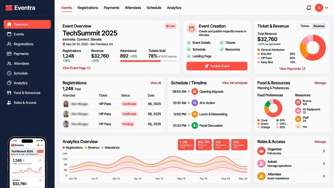Click Manage in Food & Resources
Viewport: 334px width, 188px height.
[x=320, y=83]
